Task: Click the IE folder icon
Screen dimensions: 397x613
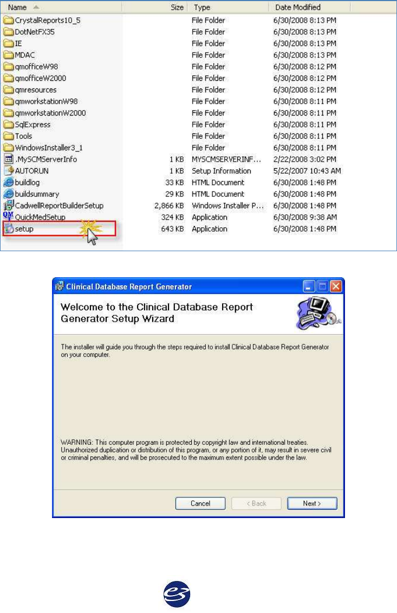Action: pos(9,43)
